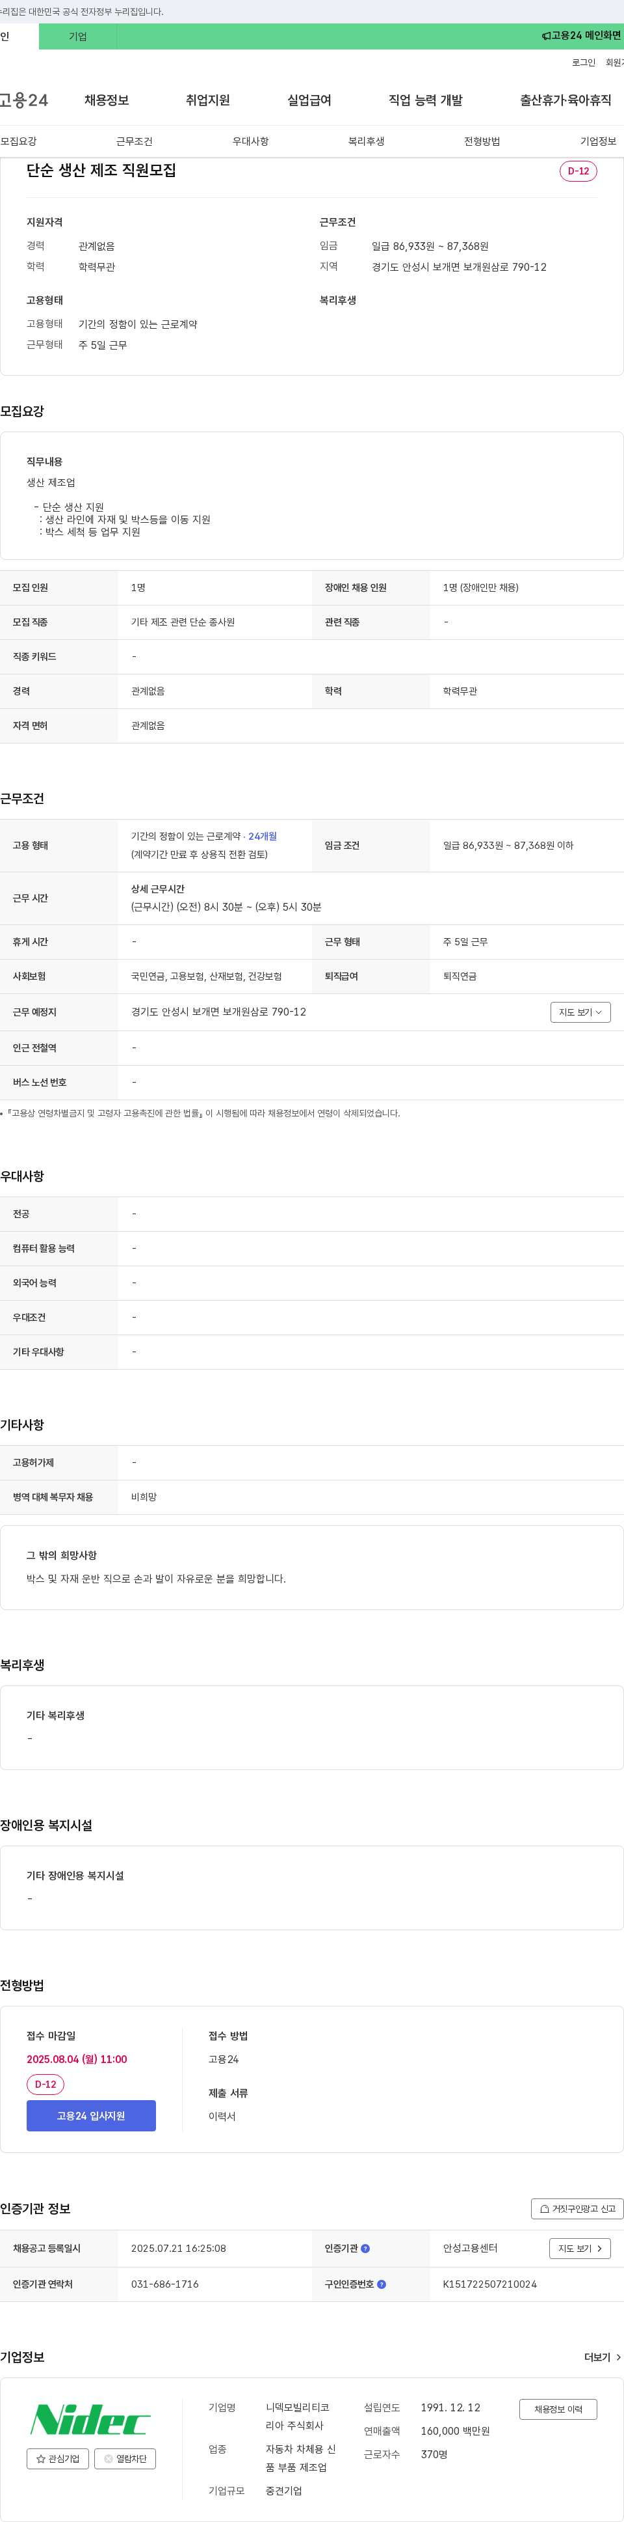Screen dimensions: 624x2522
Task: Report the posting with 거짓구인광고 신고
Action: [577, 2209]
